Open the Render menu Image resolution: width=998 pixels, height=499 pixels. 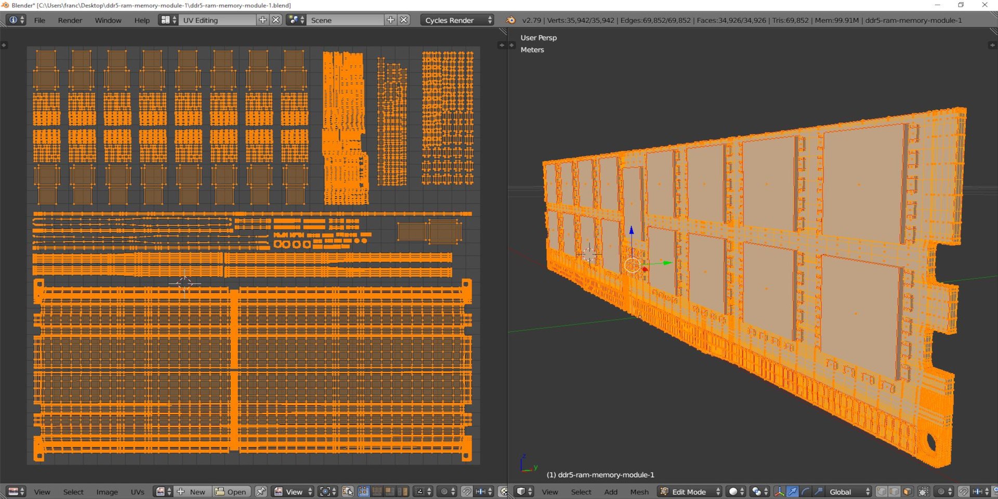point(70,20)
